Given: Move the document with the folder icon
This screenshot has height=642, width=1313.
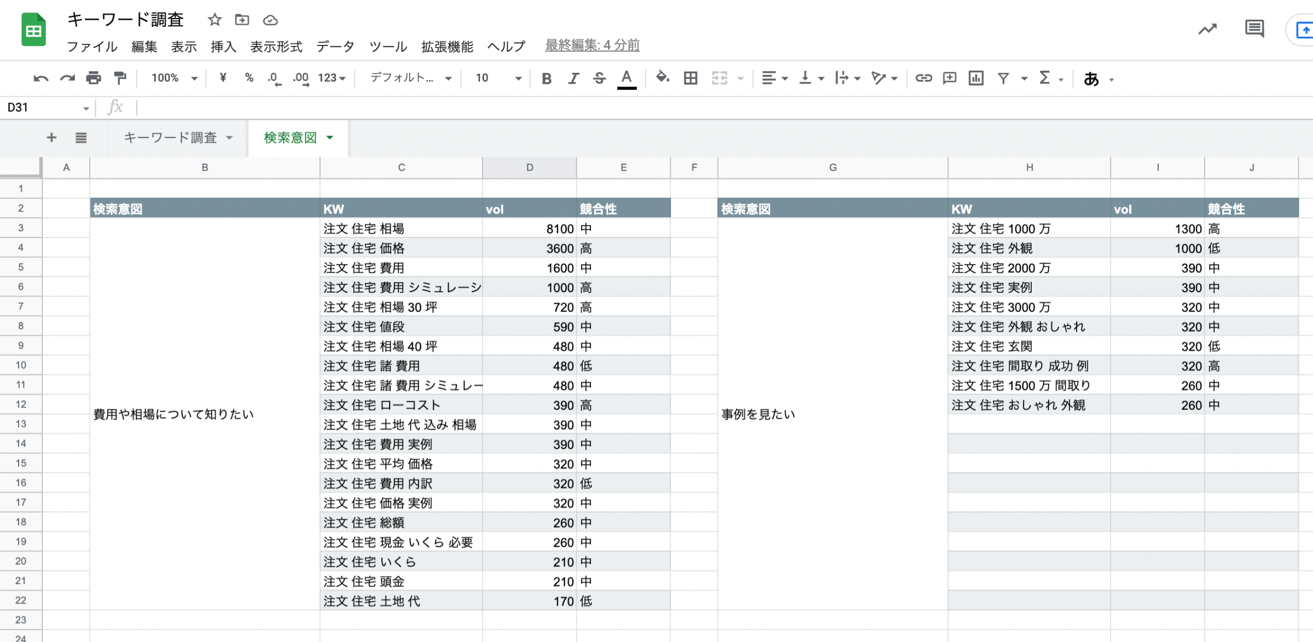Looking at the screenshot, I should 242,20.
